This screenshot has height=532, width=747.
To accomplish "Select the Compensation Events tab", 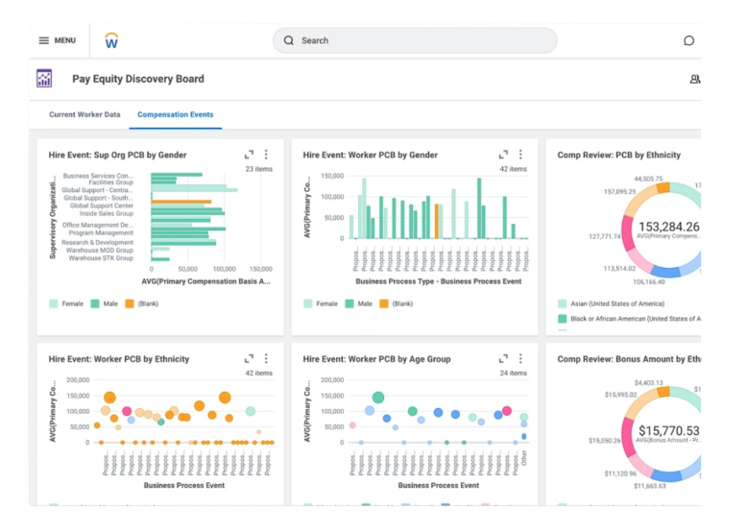I will point(176,114).
